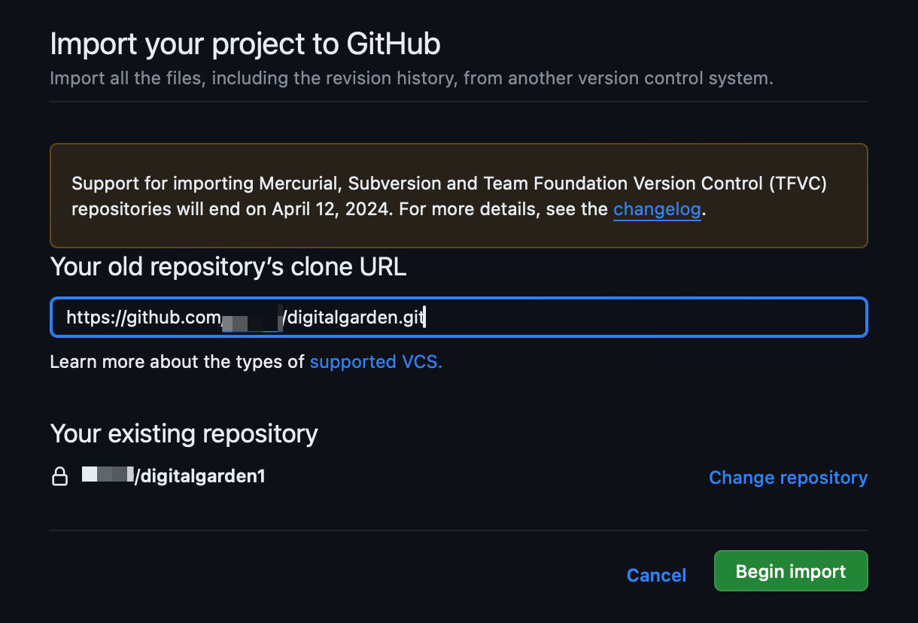Viewport: 918px width, 623px height.
Task: Place cursor on "https://github.com" in the URL
Action: click(143, 318)
